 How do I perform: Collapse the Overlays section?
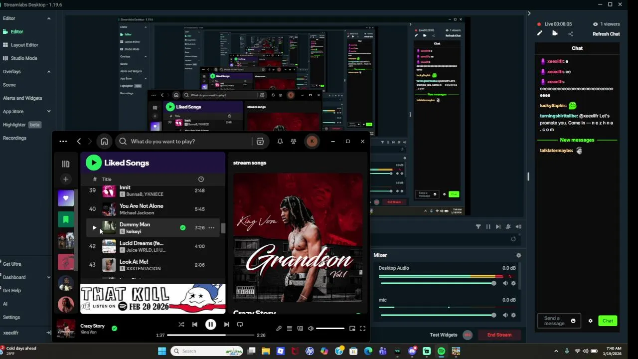[48, 72]
